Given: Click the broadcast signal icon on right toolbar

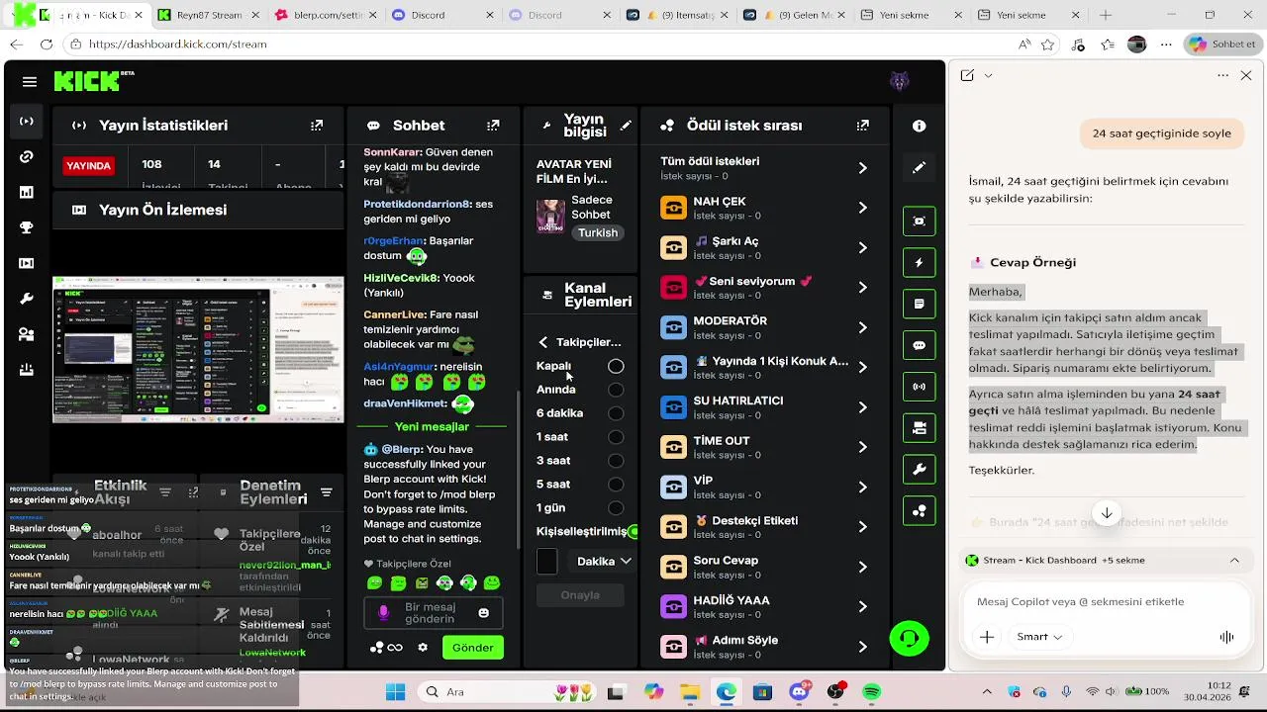Looking at the screenshot, I should pos(920,387).
